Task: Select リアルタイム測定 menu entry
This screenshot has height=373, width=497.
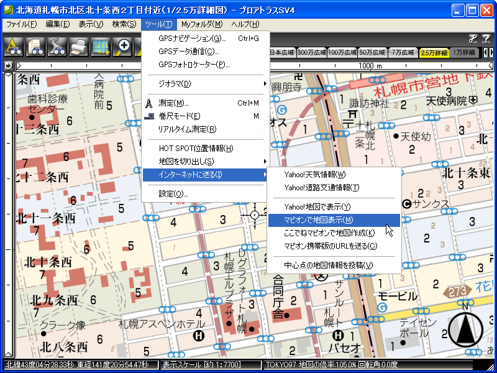Action: pyautogui.click(x=204, y=129)
